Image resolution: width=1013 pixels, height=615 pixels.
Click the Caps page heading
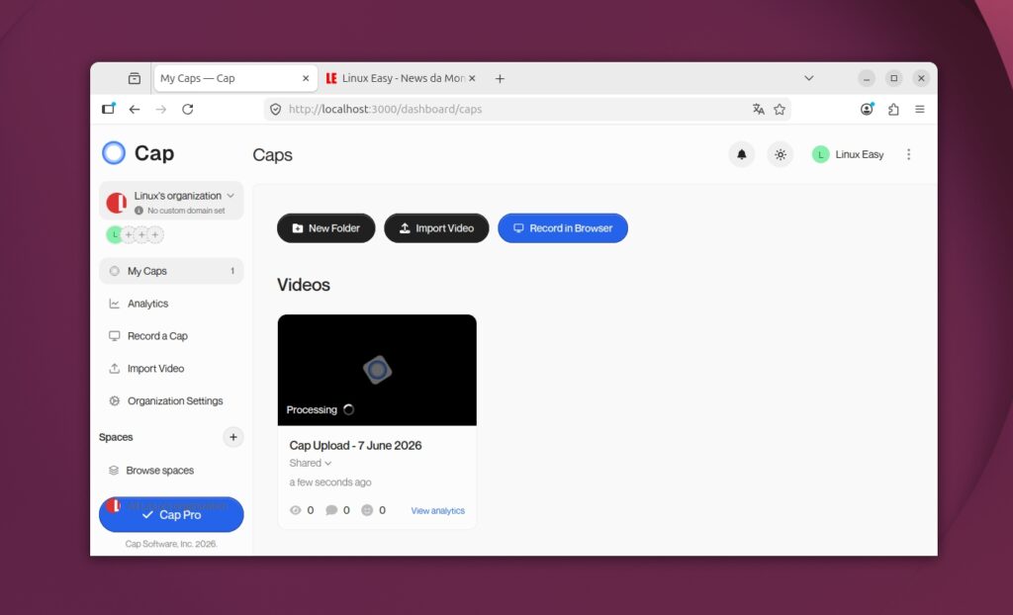pos(273,155)
